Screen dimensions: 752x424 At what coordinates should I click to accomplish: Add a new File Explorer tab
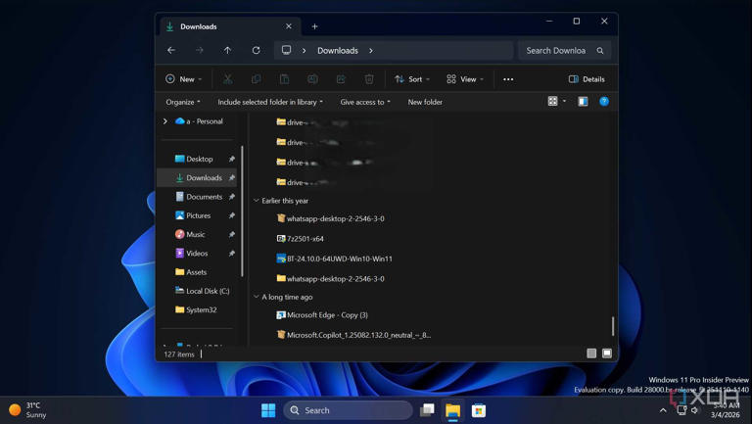click(314, 26)
